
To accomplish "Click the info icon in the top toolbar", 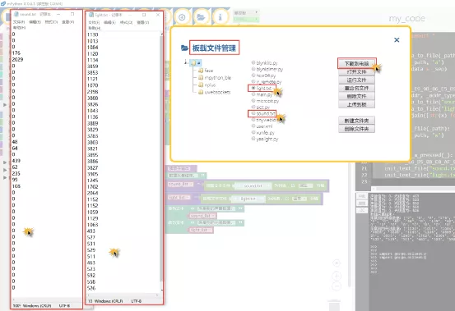I will [220, 17].
